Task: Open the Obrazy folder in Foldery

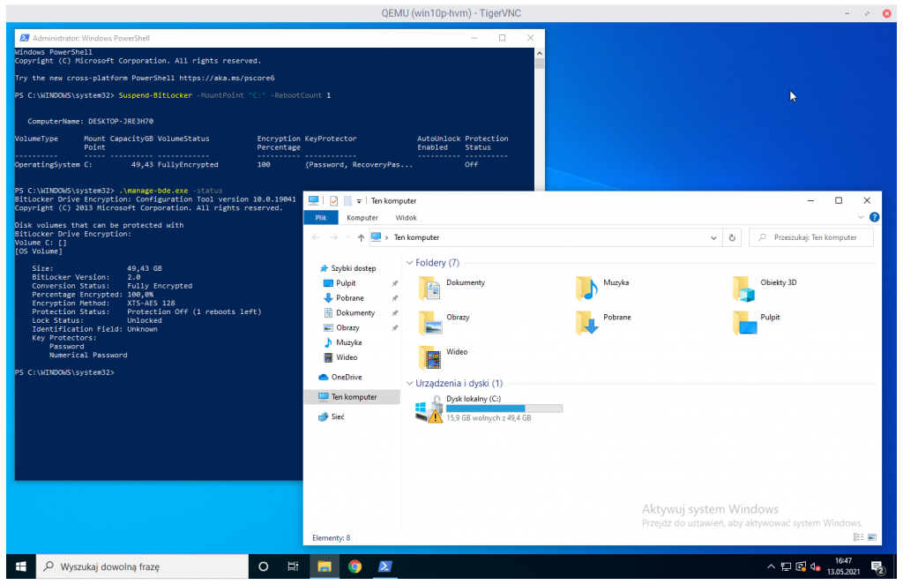Action: tap(444, 321)
